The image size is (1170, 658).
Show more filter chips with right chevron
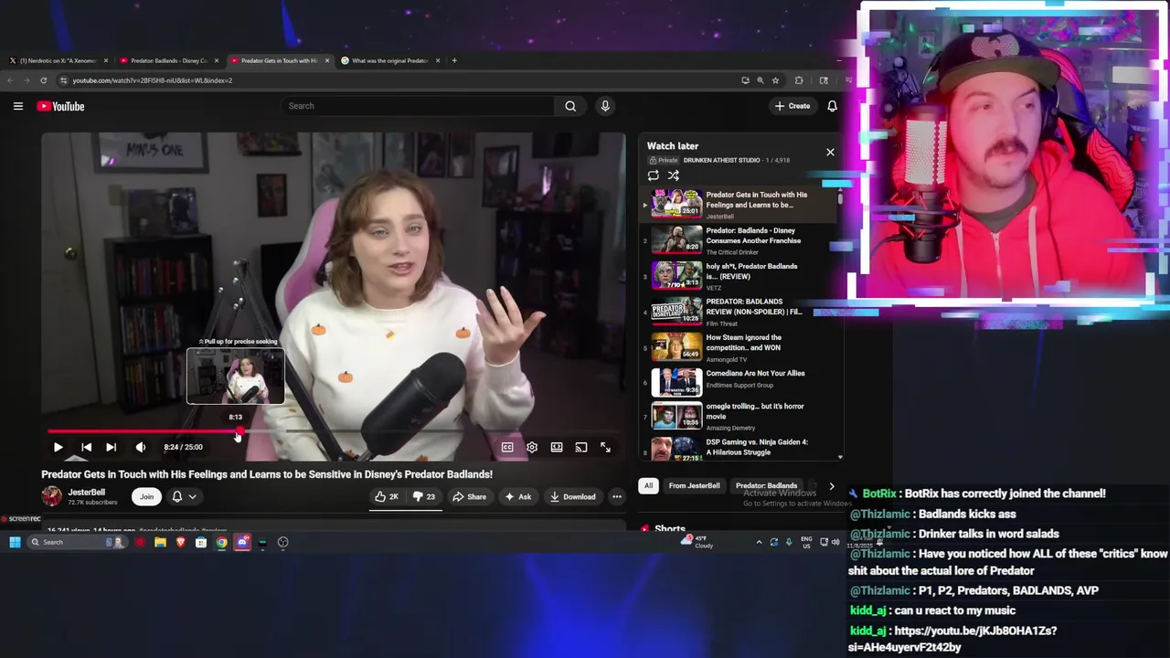coord(831,485)
